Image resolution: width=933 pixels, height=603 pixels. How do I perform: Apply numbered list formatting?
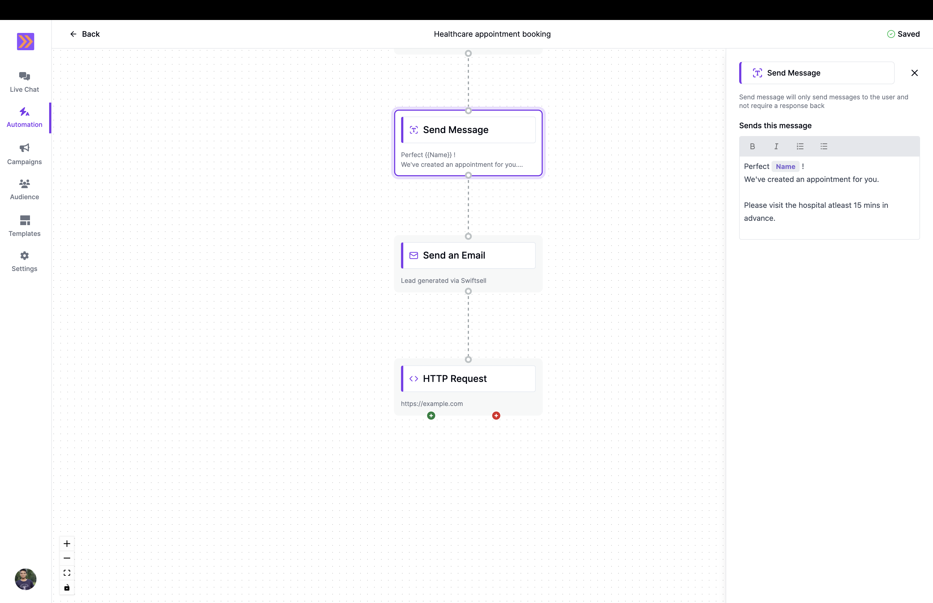click(800, 146)
